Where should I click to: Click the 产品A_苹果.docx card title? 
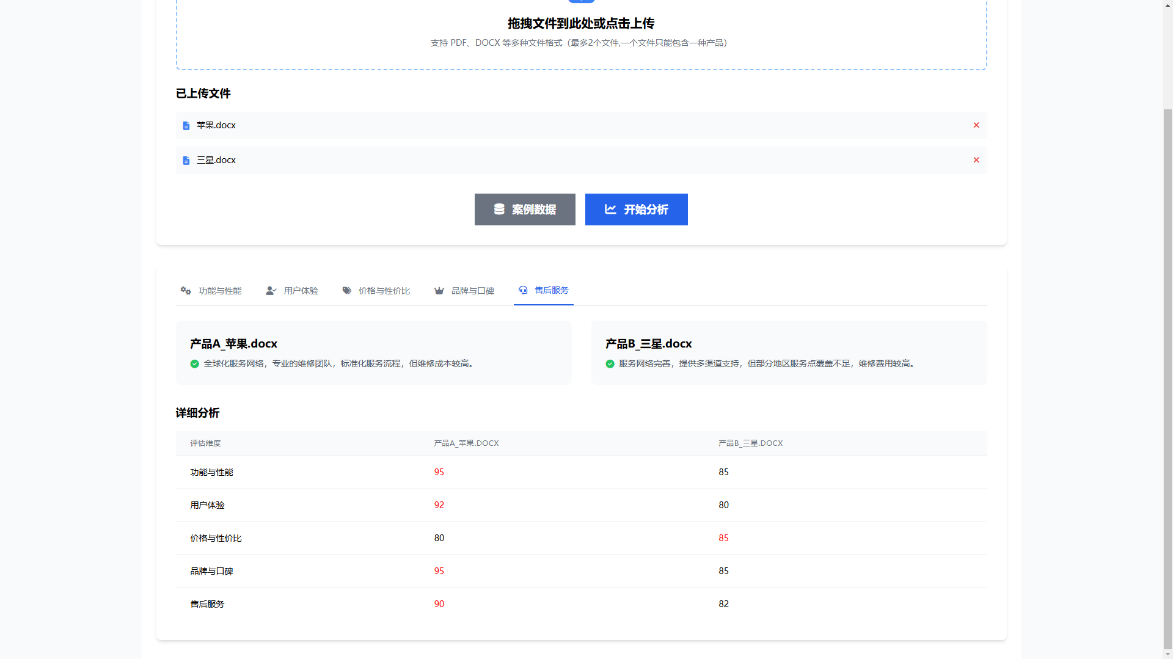pos(233,344)
